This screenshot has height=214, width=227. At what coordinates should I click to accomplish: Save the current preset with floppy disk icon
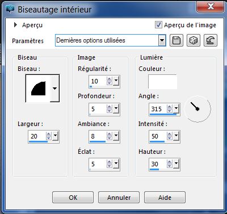tap(176, 40)
